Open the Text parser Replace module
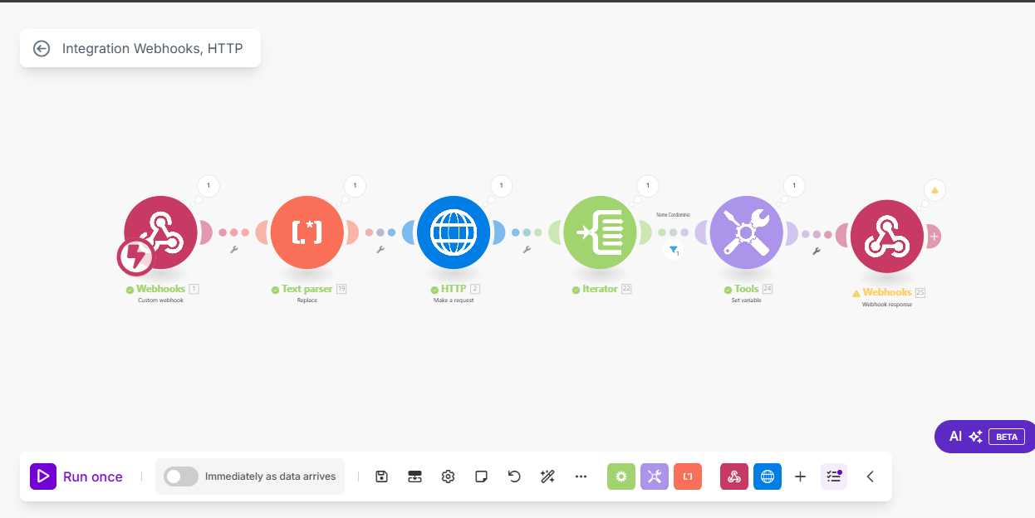The width and height of the screenshot is (1035, 518). point(307,232)
